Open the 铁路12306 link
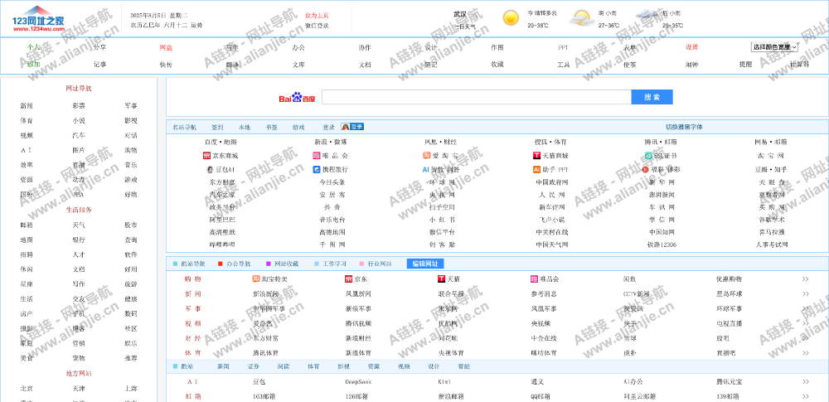 point(662,245)
